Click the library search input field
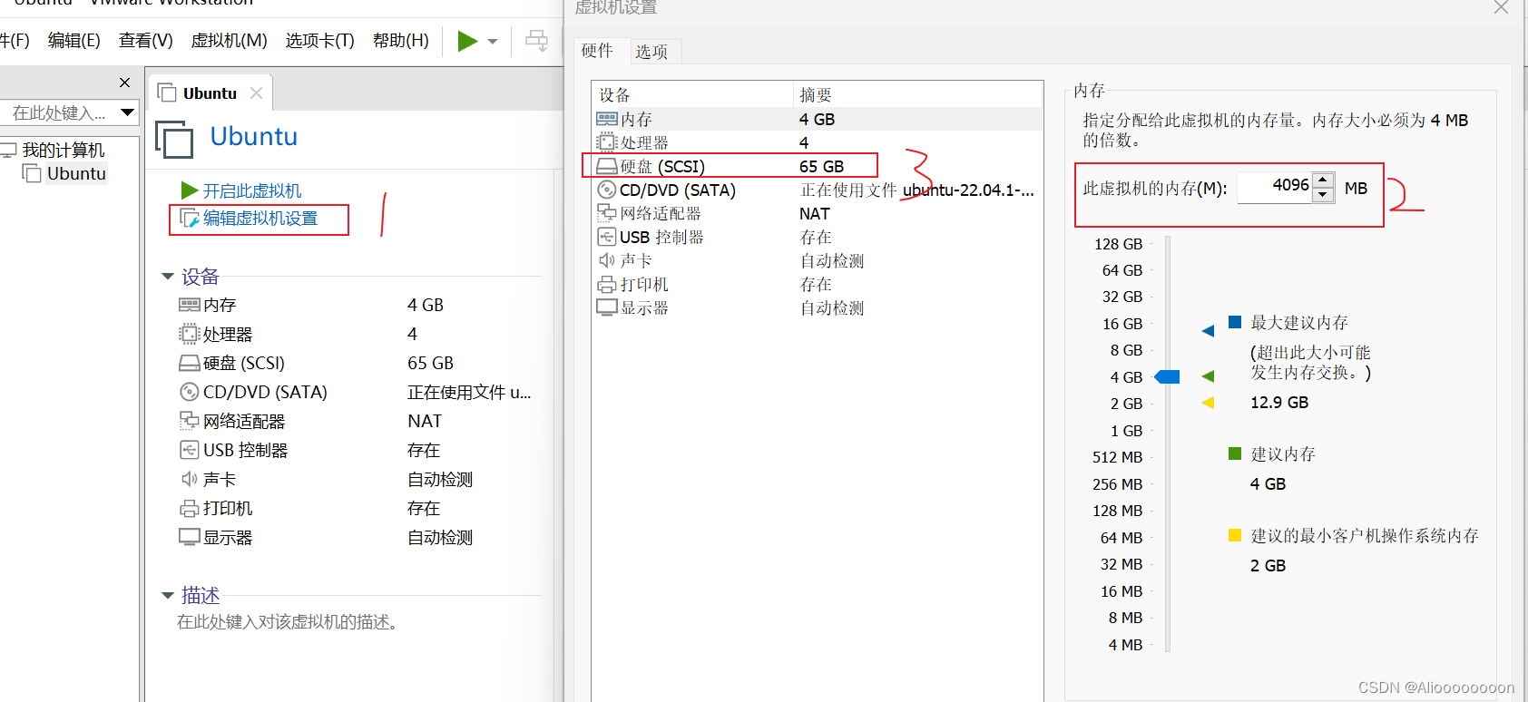Image resolution: width=1528 pixels, height=702 pixels. point(60,112)
